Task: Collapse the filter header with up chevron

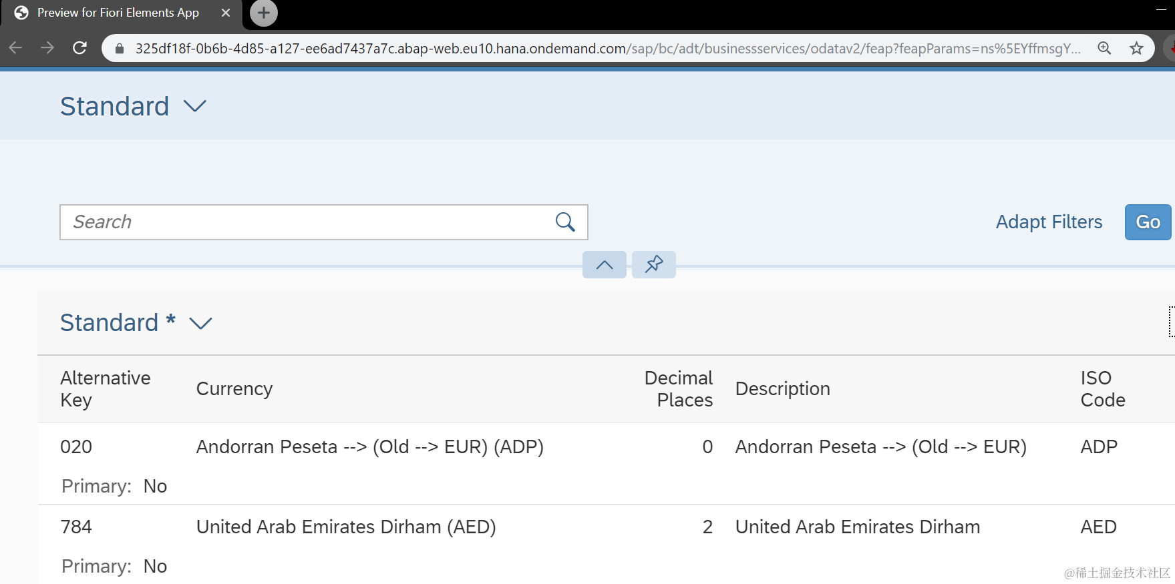Action: pyautogui.click(x=604, y=265)
